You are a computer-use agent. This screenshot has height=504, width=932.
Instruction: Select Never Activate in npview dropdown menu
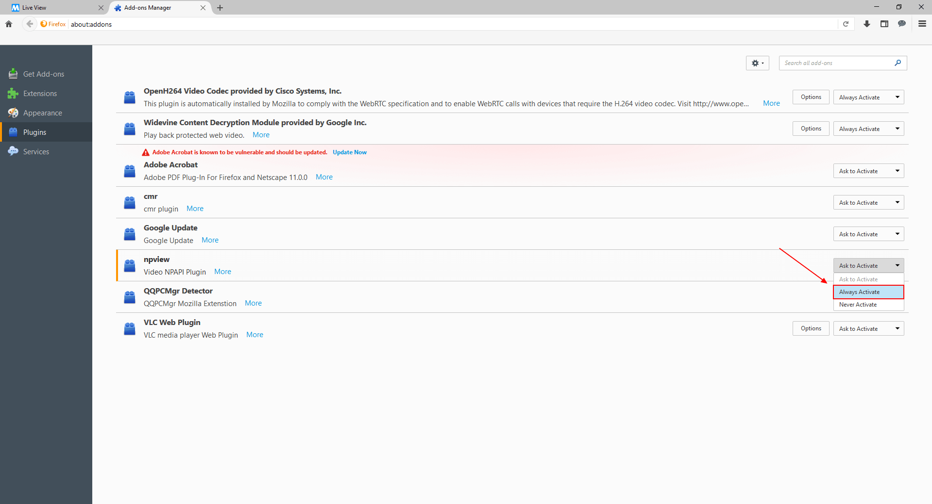pyautogui.click(x=868, y=305)
